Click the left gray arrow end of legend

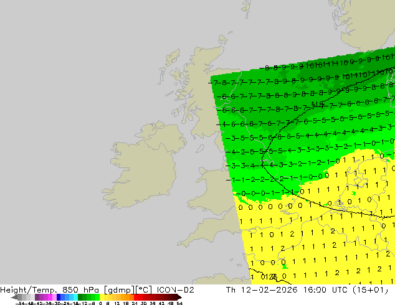pos(14,297)
